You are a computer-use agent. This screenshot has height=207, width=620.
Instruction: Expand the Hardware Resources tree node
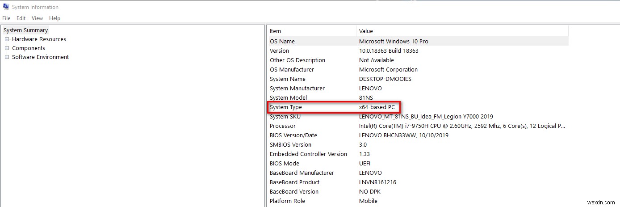(x=7, y=39)
